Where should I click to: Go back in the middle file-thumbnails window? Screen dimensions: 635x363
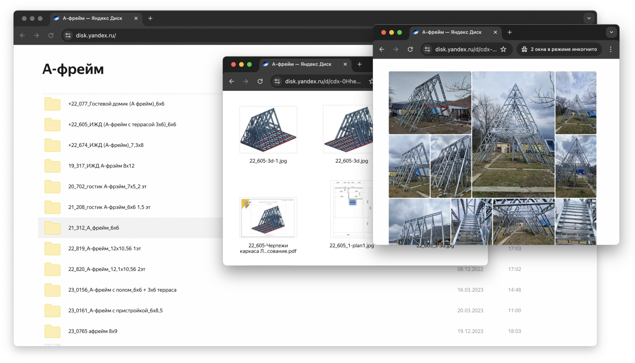[232, 81]
